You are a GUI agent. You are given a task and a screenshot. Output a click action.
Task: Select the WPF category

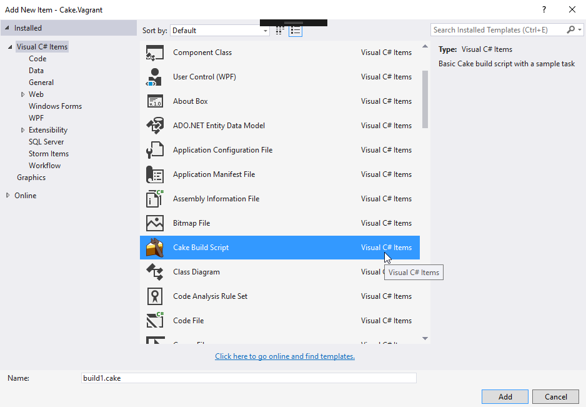(36, 118)
